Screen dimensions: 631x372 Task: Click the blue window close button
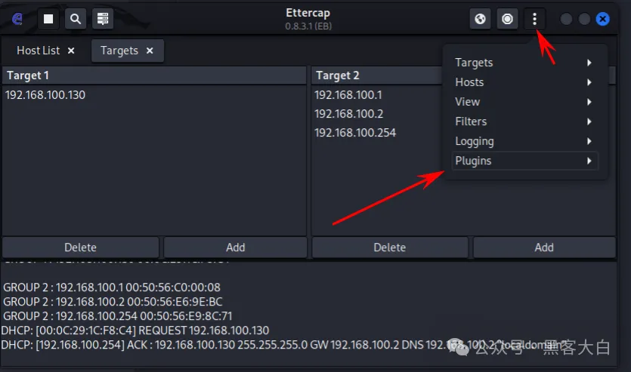(602, 19)
